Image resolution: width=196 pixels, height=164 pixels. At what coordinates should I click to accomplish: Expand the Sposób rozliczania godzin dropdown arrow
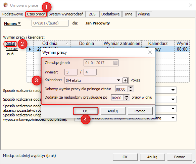click(x=173, y=99)
